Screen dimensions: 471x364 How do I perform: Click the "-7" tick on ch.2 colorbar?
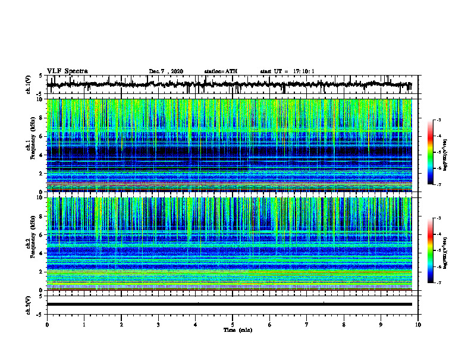[438, 283]
